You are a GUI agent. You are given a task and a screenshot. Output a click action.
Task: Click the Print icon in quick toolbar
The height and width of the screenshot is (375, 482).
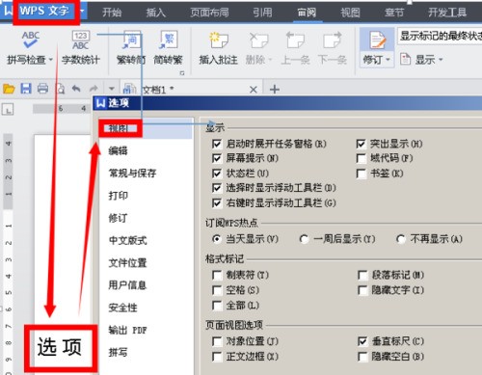point(42,89)
